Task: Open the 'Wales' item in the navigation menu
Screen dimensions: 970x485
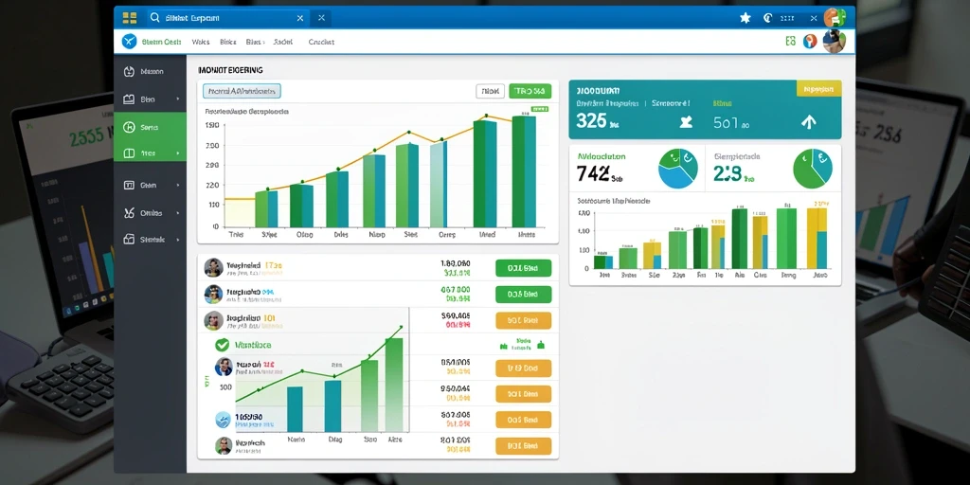Action: pyautogui.click(x=201, y=42)
